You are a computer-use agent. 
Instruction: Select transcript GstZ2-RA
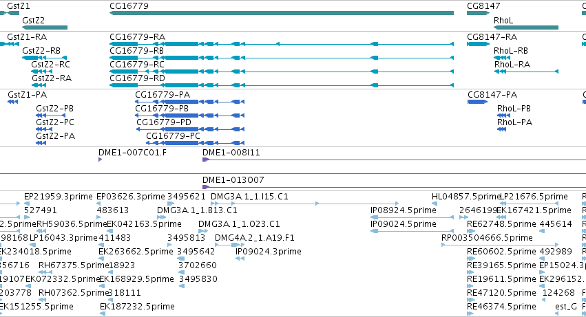pos(52,78)
